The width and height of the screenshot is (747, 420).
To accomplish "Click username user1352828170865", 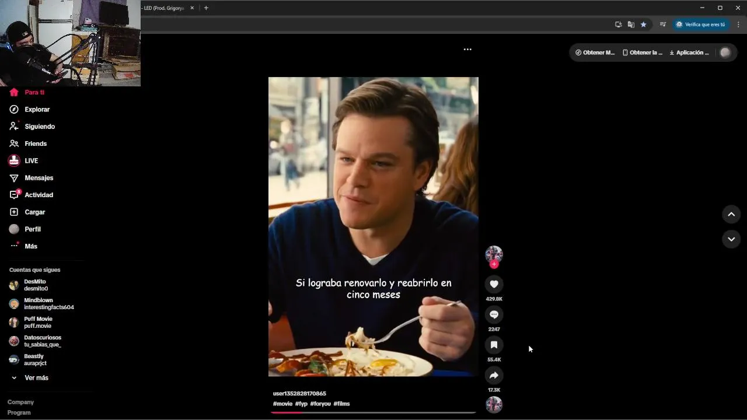I will (299, 394).
